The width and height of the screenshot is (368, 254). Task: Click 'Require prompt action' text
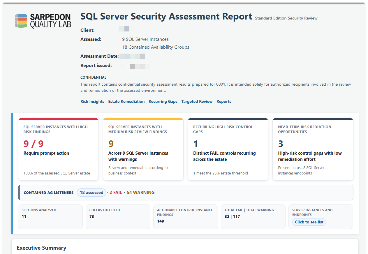coord(46,153)
